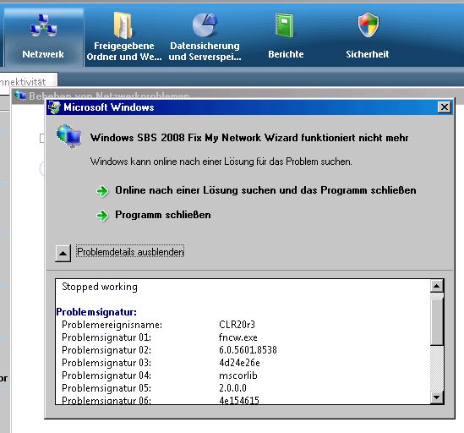464x433 pixels.
Task: Click the Problemsignatur 02: label
Action: tap(106, 350)
